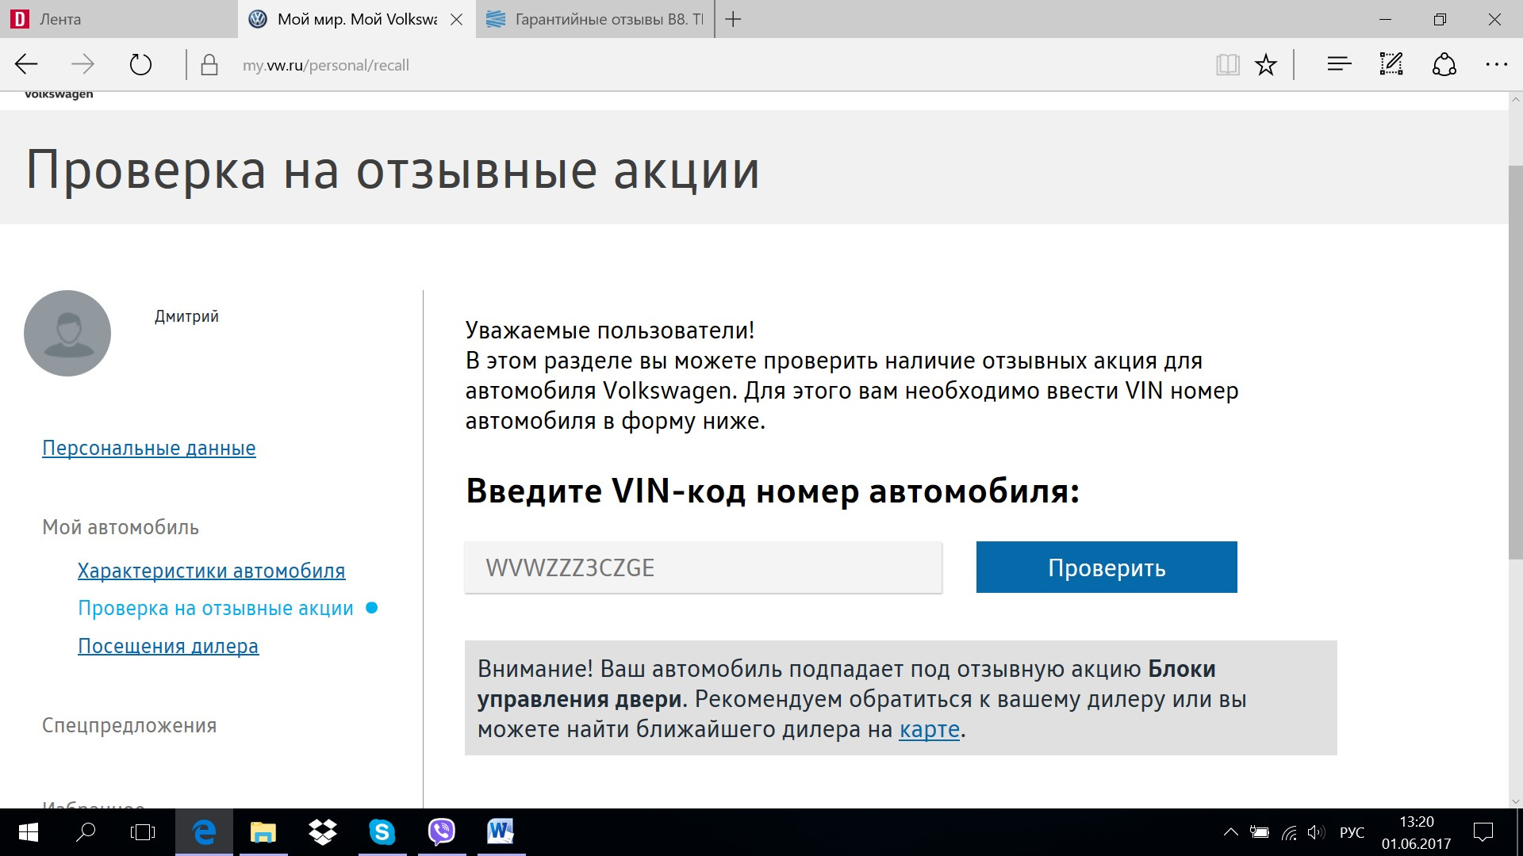Go to Характеристики автомобиля
1523x856 pixels.
point(211,571)
